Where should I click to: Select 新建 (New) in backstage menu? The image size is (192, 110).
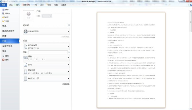click(x=10, y=36)
